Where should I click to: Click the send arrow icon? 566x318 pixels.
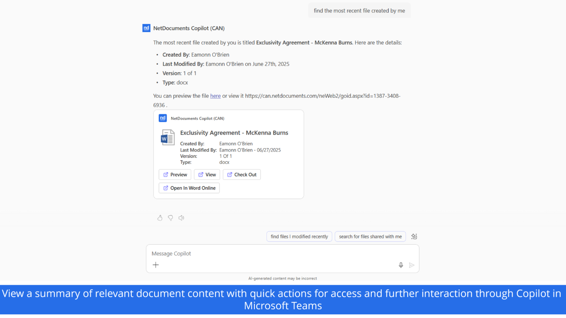pyautogui.click(x=411, y=265)
